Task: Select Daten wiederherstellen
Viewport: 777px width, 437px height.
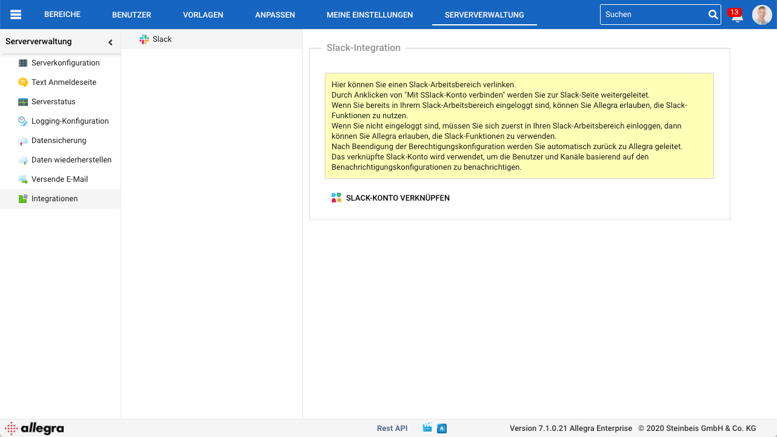Action: (x=71, y=160)
